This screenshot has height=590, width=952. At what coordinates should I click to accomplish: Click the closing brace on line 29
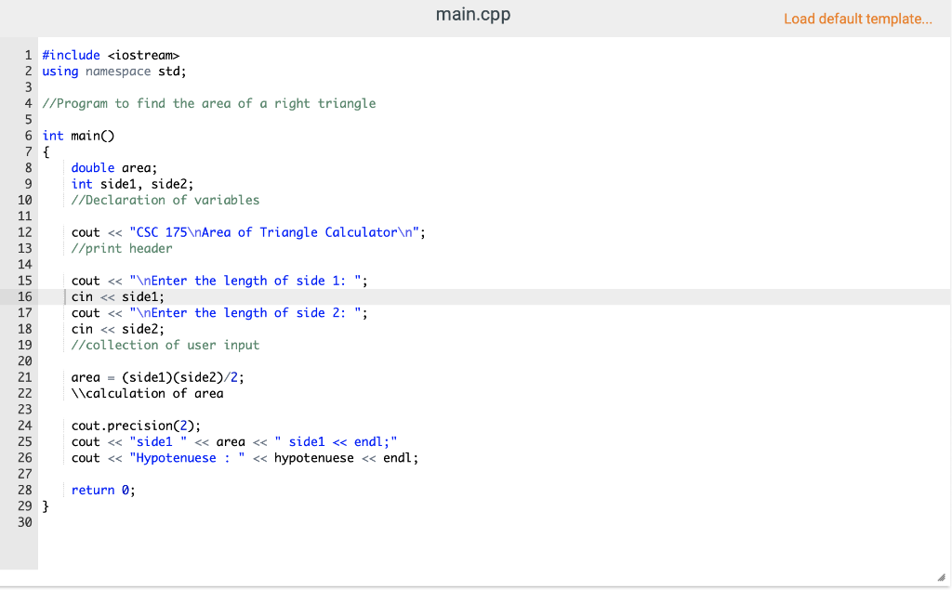point(44,505)
